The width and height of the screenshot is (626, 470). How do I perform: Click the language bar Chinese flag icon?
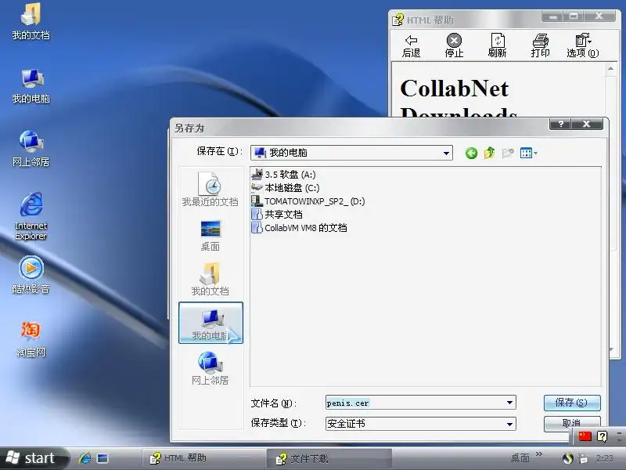point(585,436)
